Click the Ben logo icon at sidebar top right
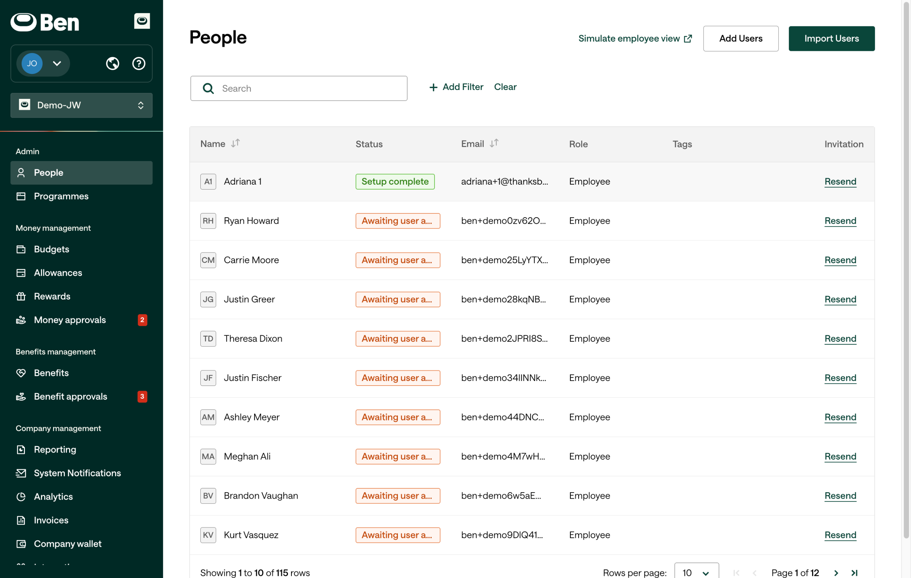Viewport: 911px width, 578px height. (x=142, y=21)
